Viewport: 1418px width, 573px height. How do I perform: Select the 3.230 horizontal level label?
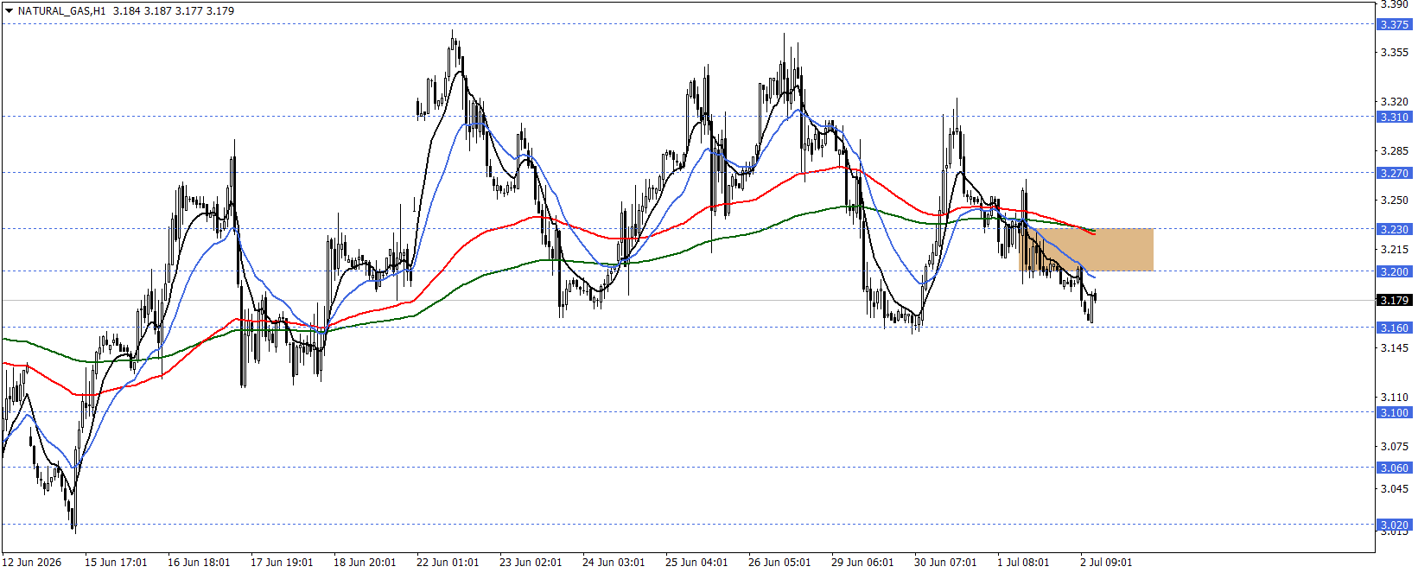[1394, 229]
